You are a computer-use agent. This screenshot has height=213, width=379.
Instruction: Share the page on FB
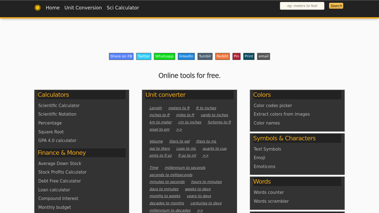(x=121, y=56)
